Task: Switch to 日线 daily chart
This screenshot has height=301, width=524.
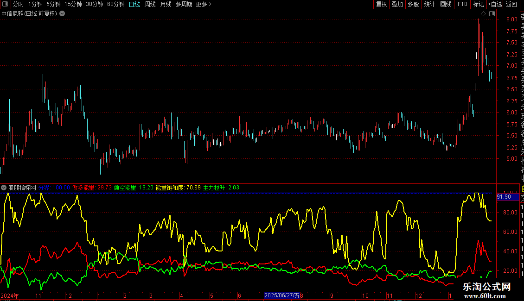Action: (x=134, y=4)
